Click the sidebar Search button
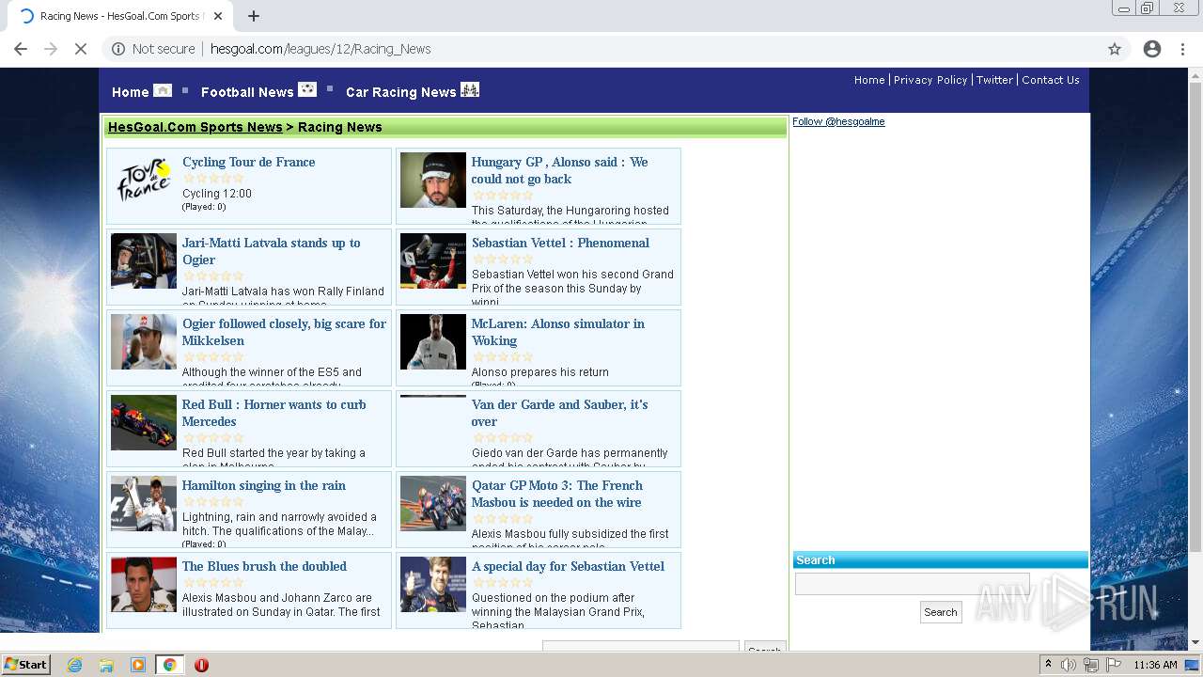1203x677 pixels. 941,612
